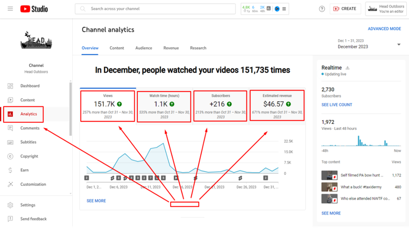The height and width of the screenshot is (229, 409).
Task: Open Settings in the sidebar
Action: click(27, 205)
